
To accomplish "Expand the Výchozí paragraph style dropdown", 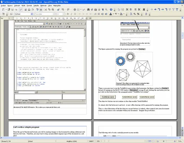I will (x=32, y=14).
